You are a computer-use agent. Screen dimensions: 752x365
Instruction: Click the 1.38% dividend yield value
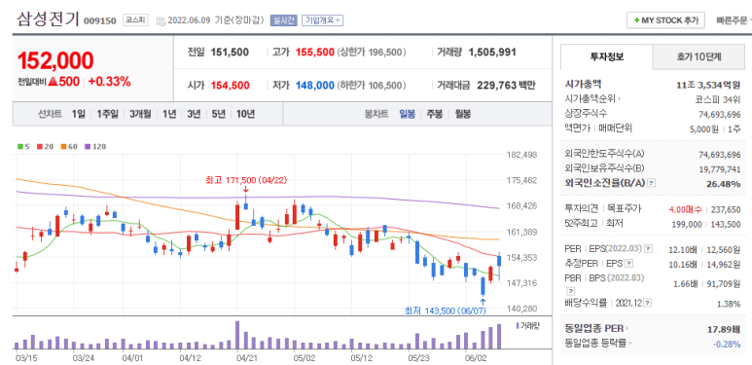pyautogui.click(x=730, y=303)
